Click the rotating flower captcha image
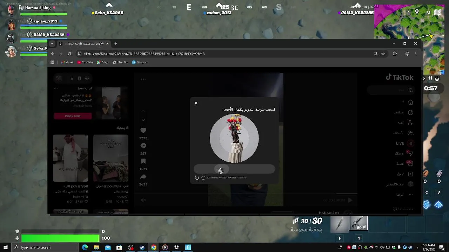 tap(234, 138)
